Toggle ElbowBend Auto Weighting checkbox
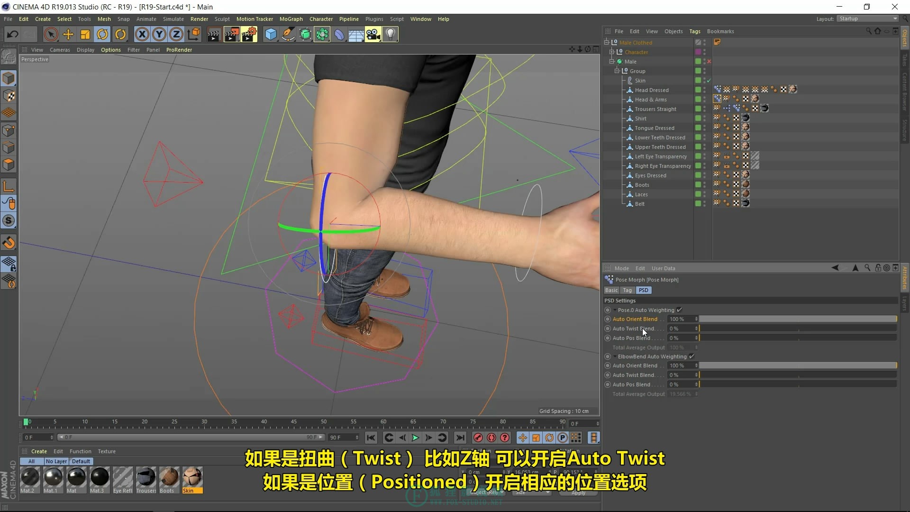The image size is (910, 512). [x=692, y=356]
